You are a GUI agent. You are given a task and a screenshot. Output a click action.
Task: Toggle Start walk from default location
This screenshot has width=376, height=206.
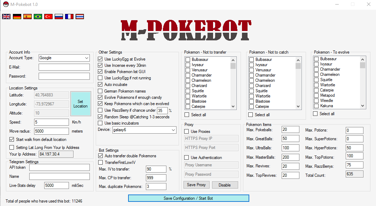tap(11, 139)
